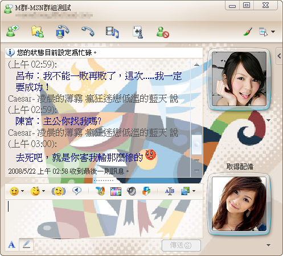Click the MSN butterfly pencil icon

[100, 191]
